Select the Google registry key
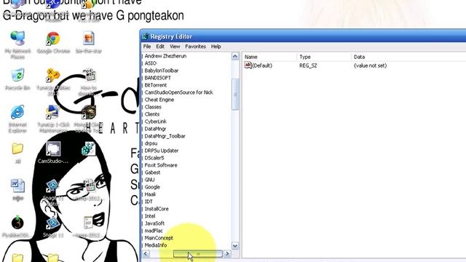Screen dimensions: 466x262 click(152, 187)
